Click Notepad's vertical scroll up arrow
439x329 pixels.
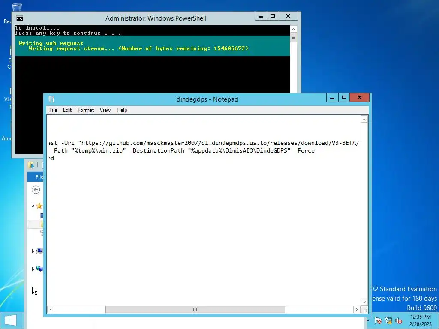click(364, 120)
